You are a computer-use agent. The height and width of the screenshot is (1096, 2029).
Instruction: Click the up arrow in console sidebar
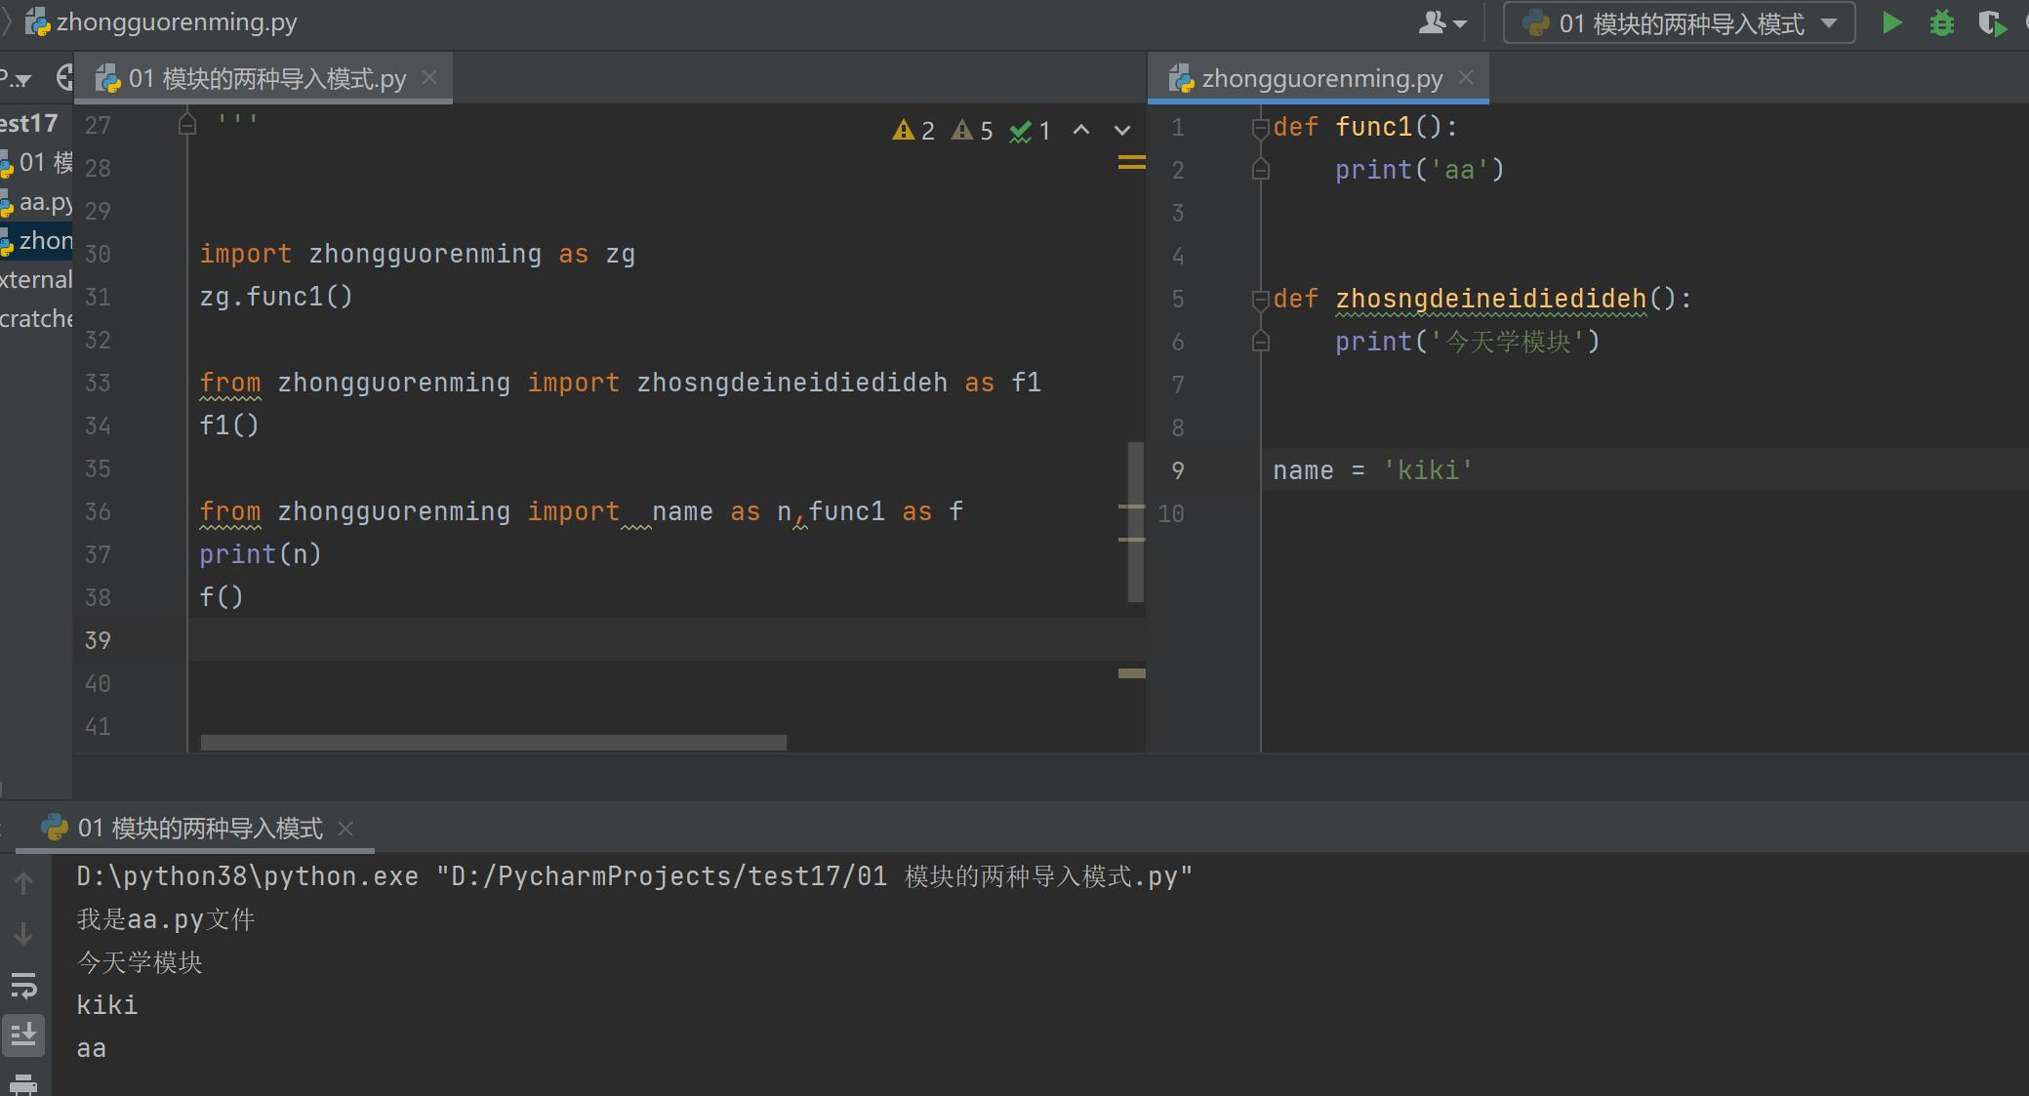coord(23,883)
